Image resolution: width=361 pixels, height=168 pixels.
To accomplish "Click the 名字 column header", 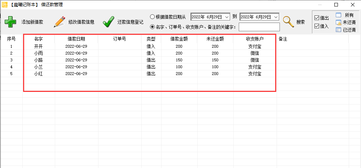I will tap(39, 39).
